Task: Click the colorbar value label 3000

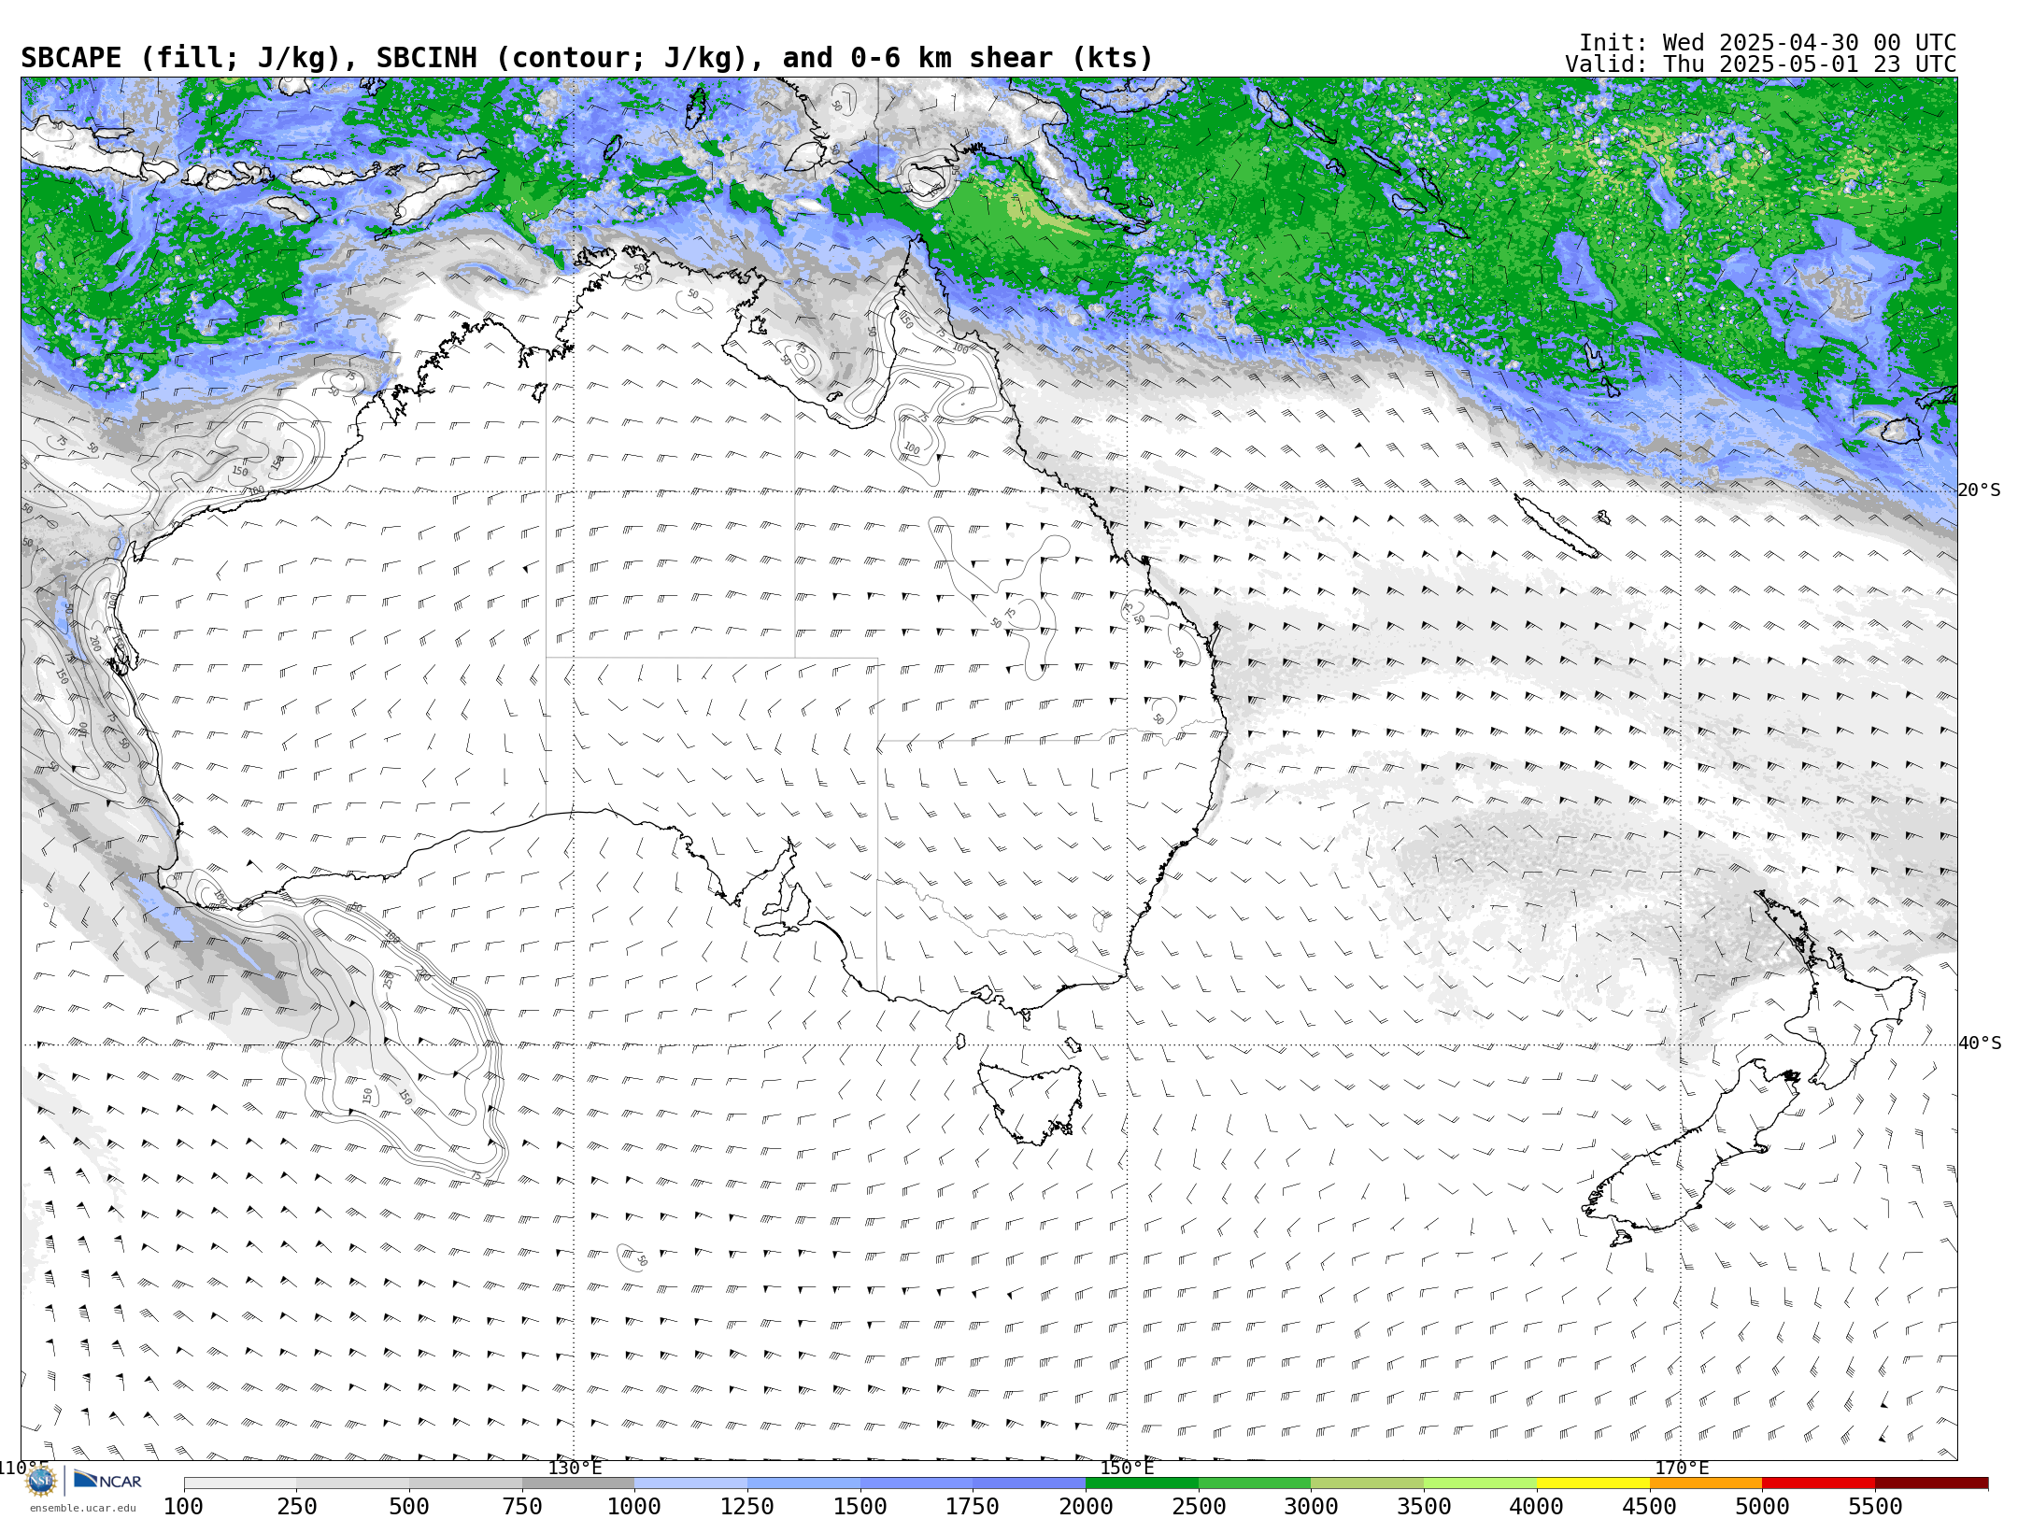Action: point(1312,1506)
